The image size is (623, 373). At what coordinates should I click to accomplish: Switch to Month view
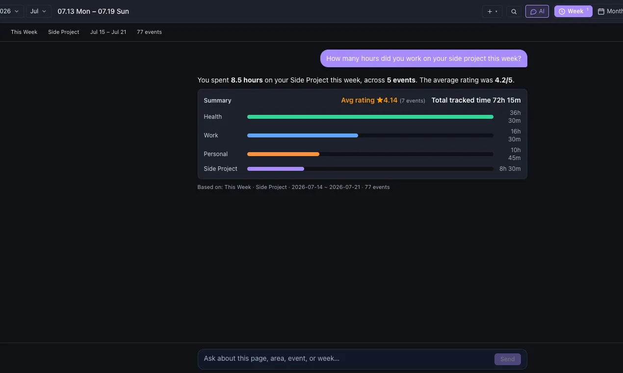610,11
